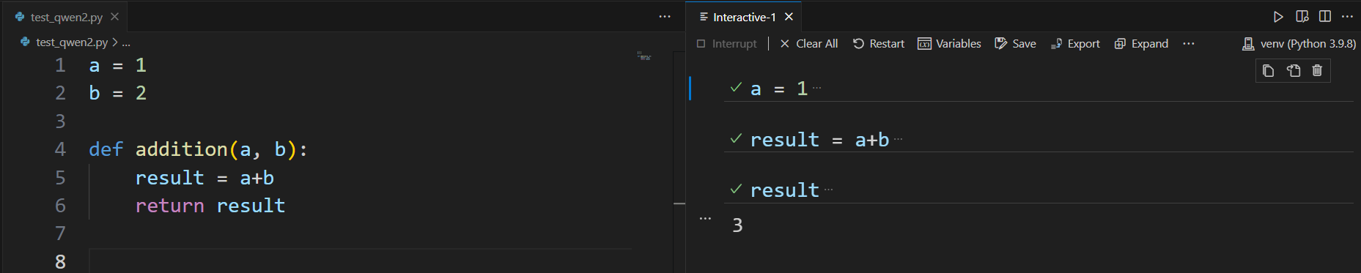The image size is (1361, 273).
Task: Click the 'b = 2' code line
Action: 118,93
